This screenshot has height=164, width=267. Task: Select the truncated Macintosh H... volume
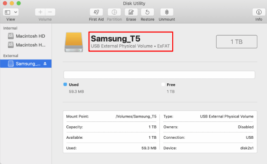26,45
